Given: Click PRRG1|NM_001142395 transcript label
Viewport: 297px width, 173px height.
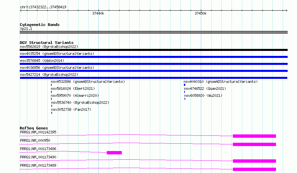Looking at the screenshot, I should pyautogui.click(x=38, y=132).
